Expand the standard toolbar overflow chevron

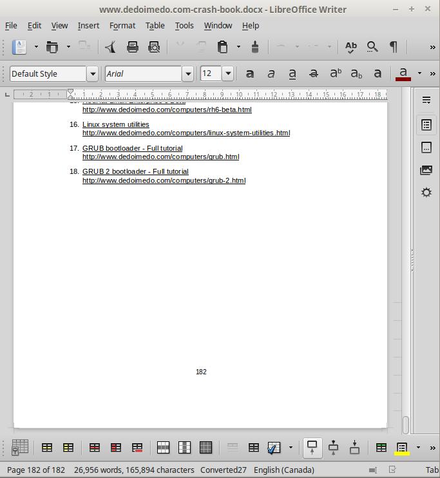click(x=432, y=47)
